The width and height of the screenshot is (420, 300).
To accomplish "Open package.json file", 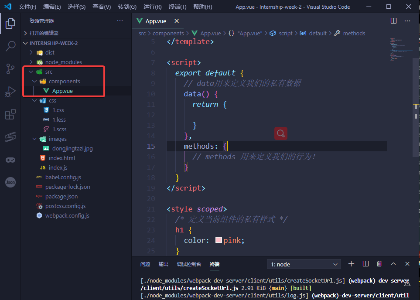I will click(x=76, y=197).
